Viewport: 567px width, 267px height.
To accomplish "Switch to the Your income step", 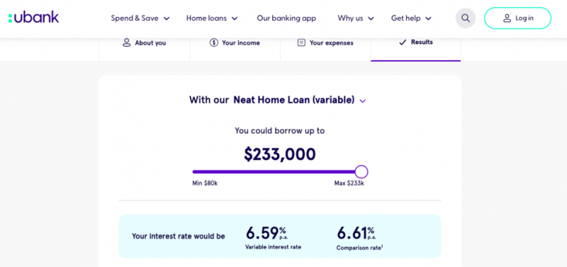I will point(235,43).
